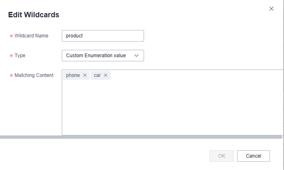Place the cursor in the word product

click(74, 36)
